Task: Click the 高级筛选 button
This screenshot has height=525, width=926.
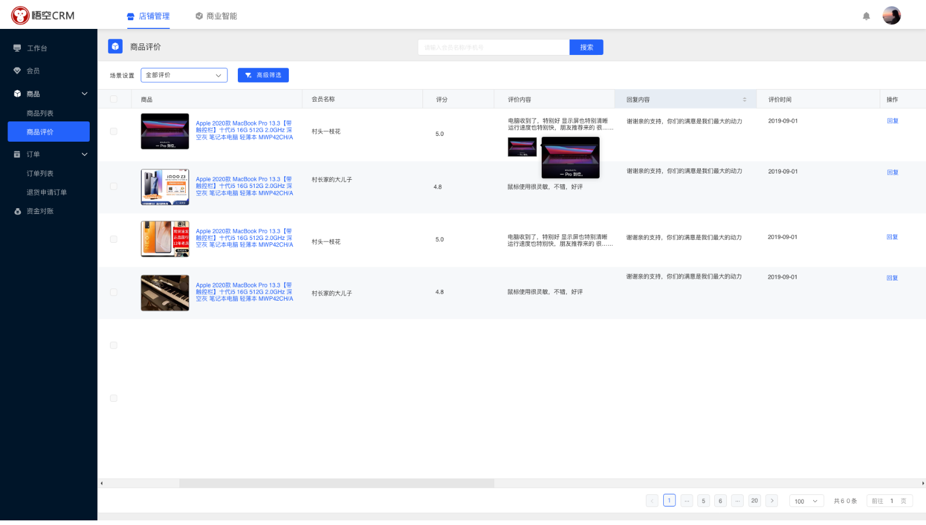Action: tap(263, 75)
